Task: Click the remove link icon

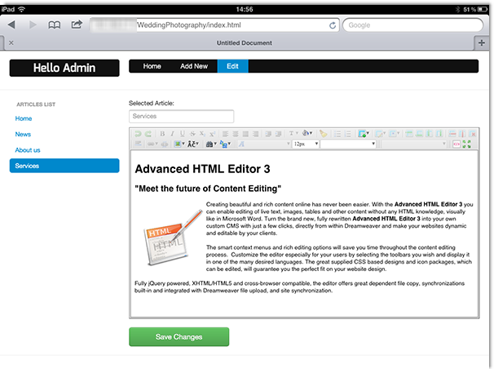Action: (x=164, y=144)
